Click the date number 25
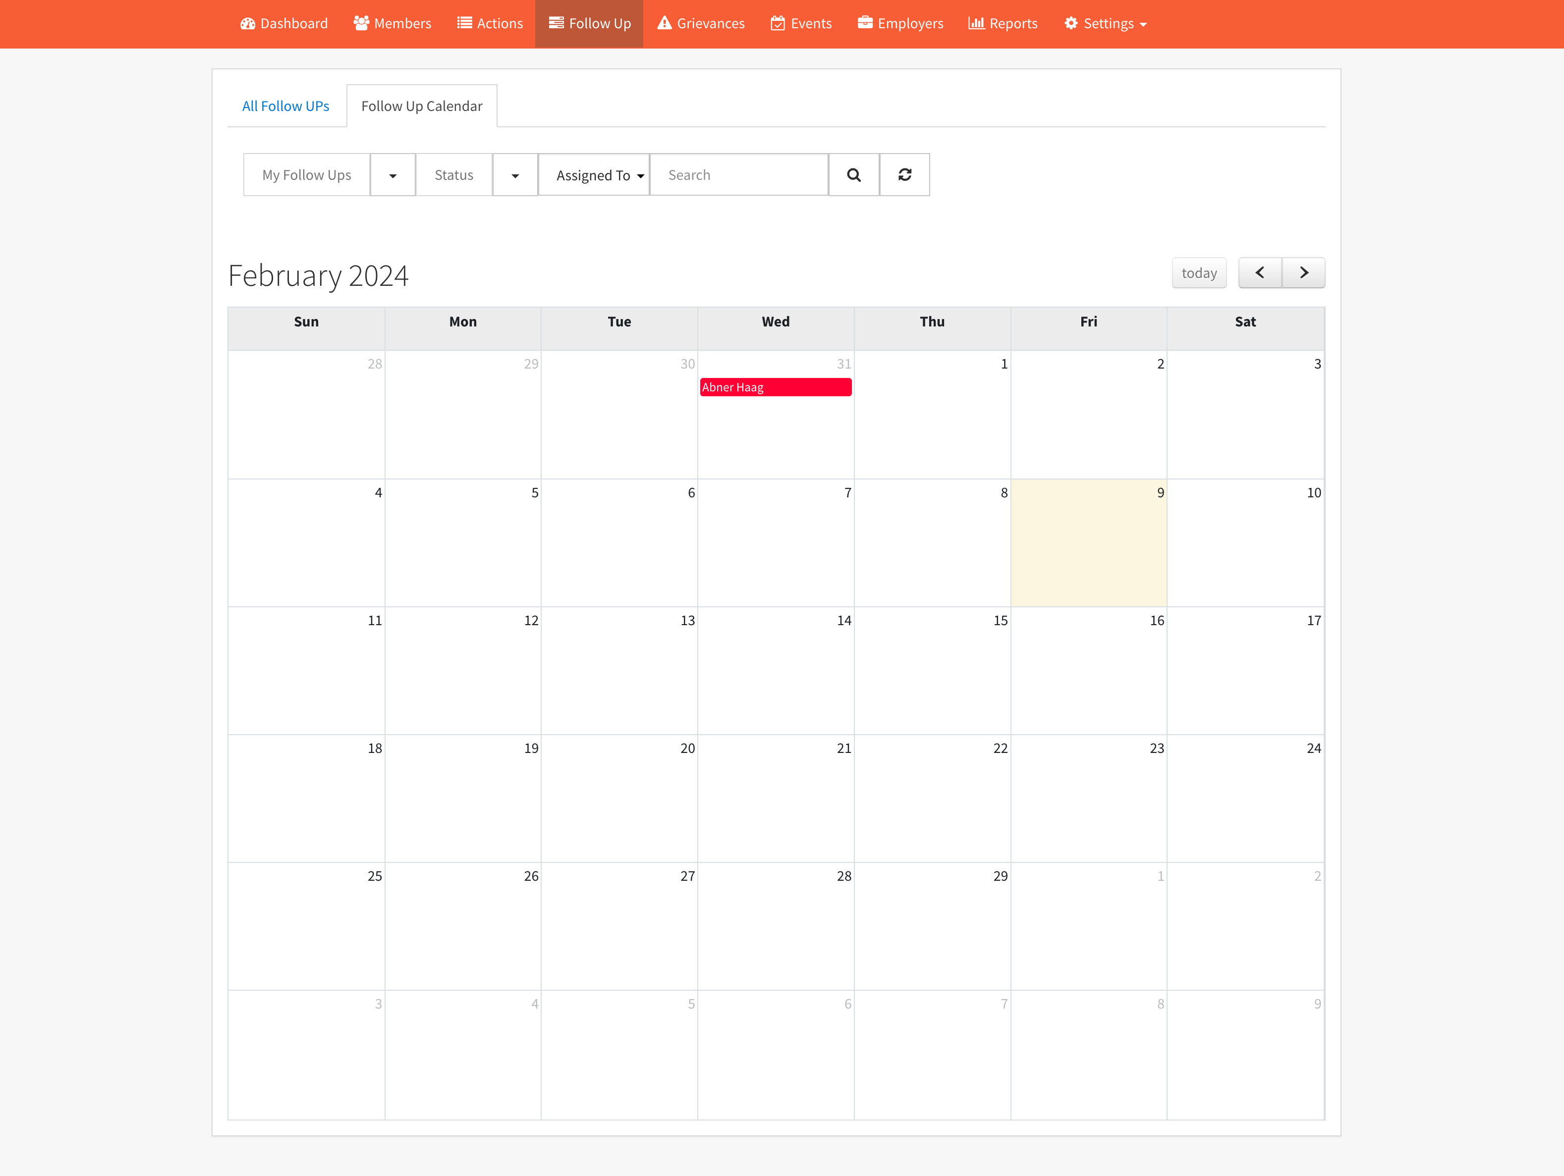Screen dimensions: 1564x1176 coord(375,876)
